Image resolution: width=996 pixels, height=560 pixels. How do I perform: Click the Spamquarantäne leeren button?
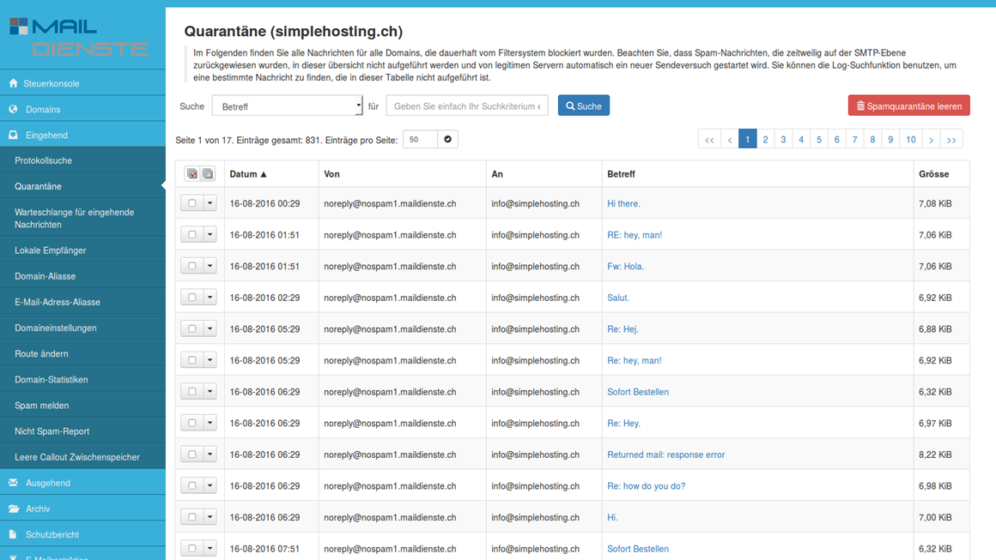coord(908,105)
